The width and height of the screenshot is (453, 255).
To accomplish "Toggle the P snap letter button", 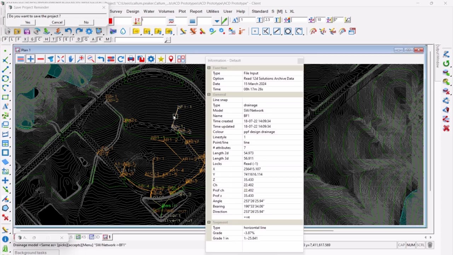I will click(5, 39).
